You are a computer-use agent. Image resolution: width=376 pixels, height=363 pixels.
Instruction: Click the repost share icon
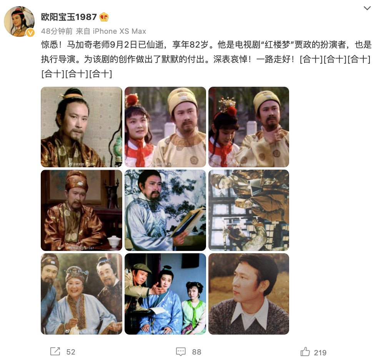coord(55,351)
